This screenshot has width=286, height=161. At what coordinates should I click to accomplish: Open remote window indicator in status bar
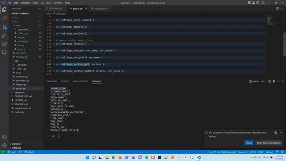click(3, 152)
